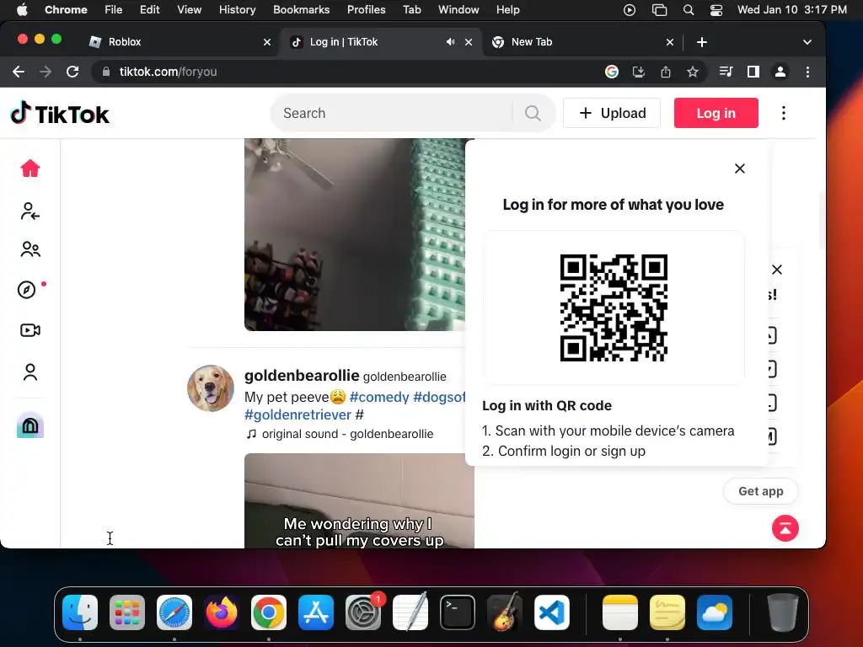
Task: Go back in Chrome
Action: (19, 72)
